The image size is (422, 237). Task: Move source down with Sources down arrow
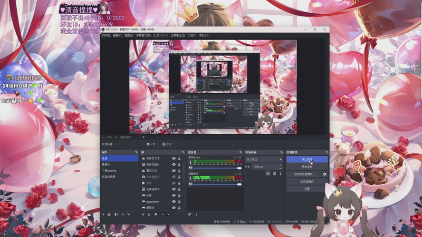pos(168,214)
